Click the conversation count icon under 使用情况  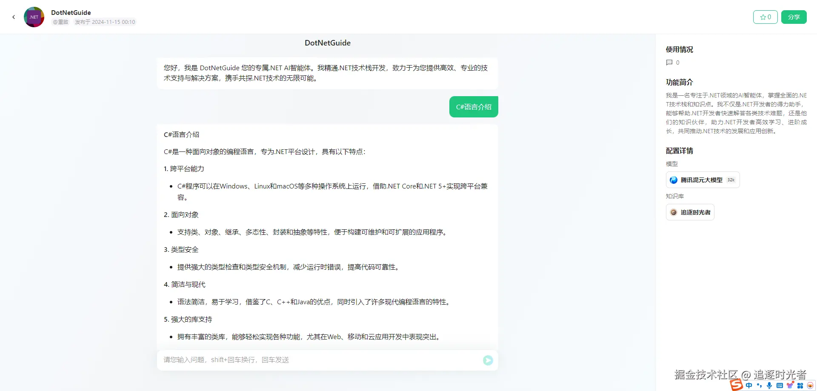669,63
